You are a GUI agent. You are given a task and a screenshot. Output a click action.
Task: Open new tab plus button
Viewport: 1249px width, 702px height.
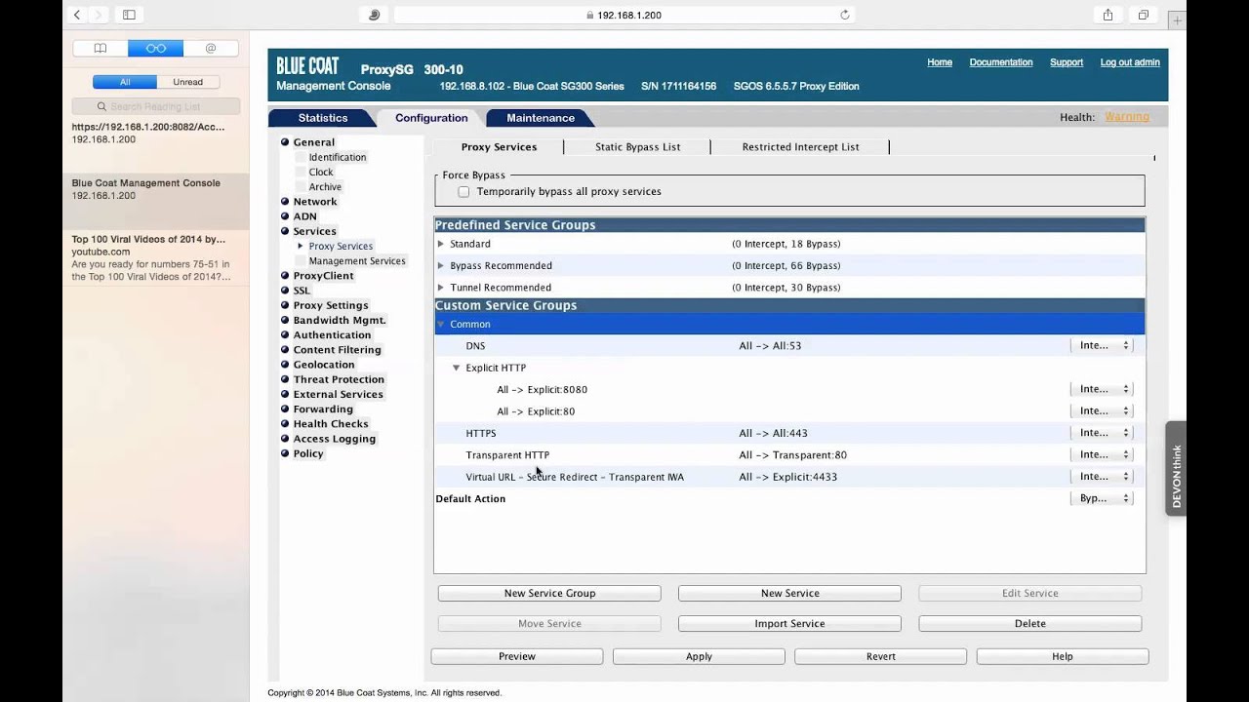pyautogui.click(x=1177, y=19)
